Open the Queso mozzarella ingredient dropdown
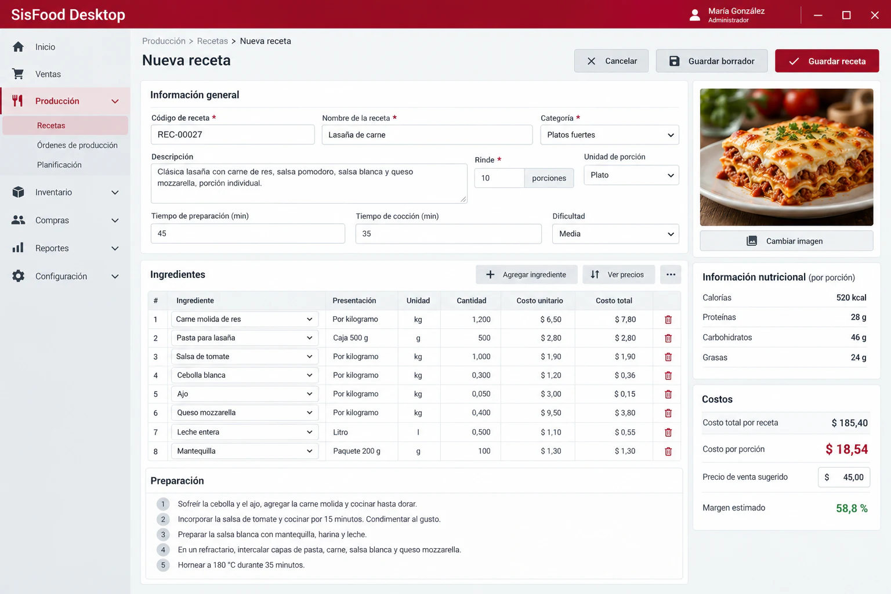This screenshot has height=594, width=891. click(x=244, y=412)
